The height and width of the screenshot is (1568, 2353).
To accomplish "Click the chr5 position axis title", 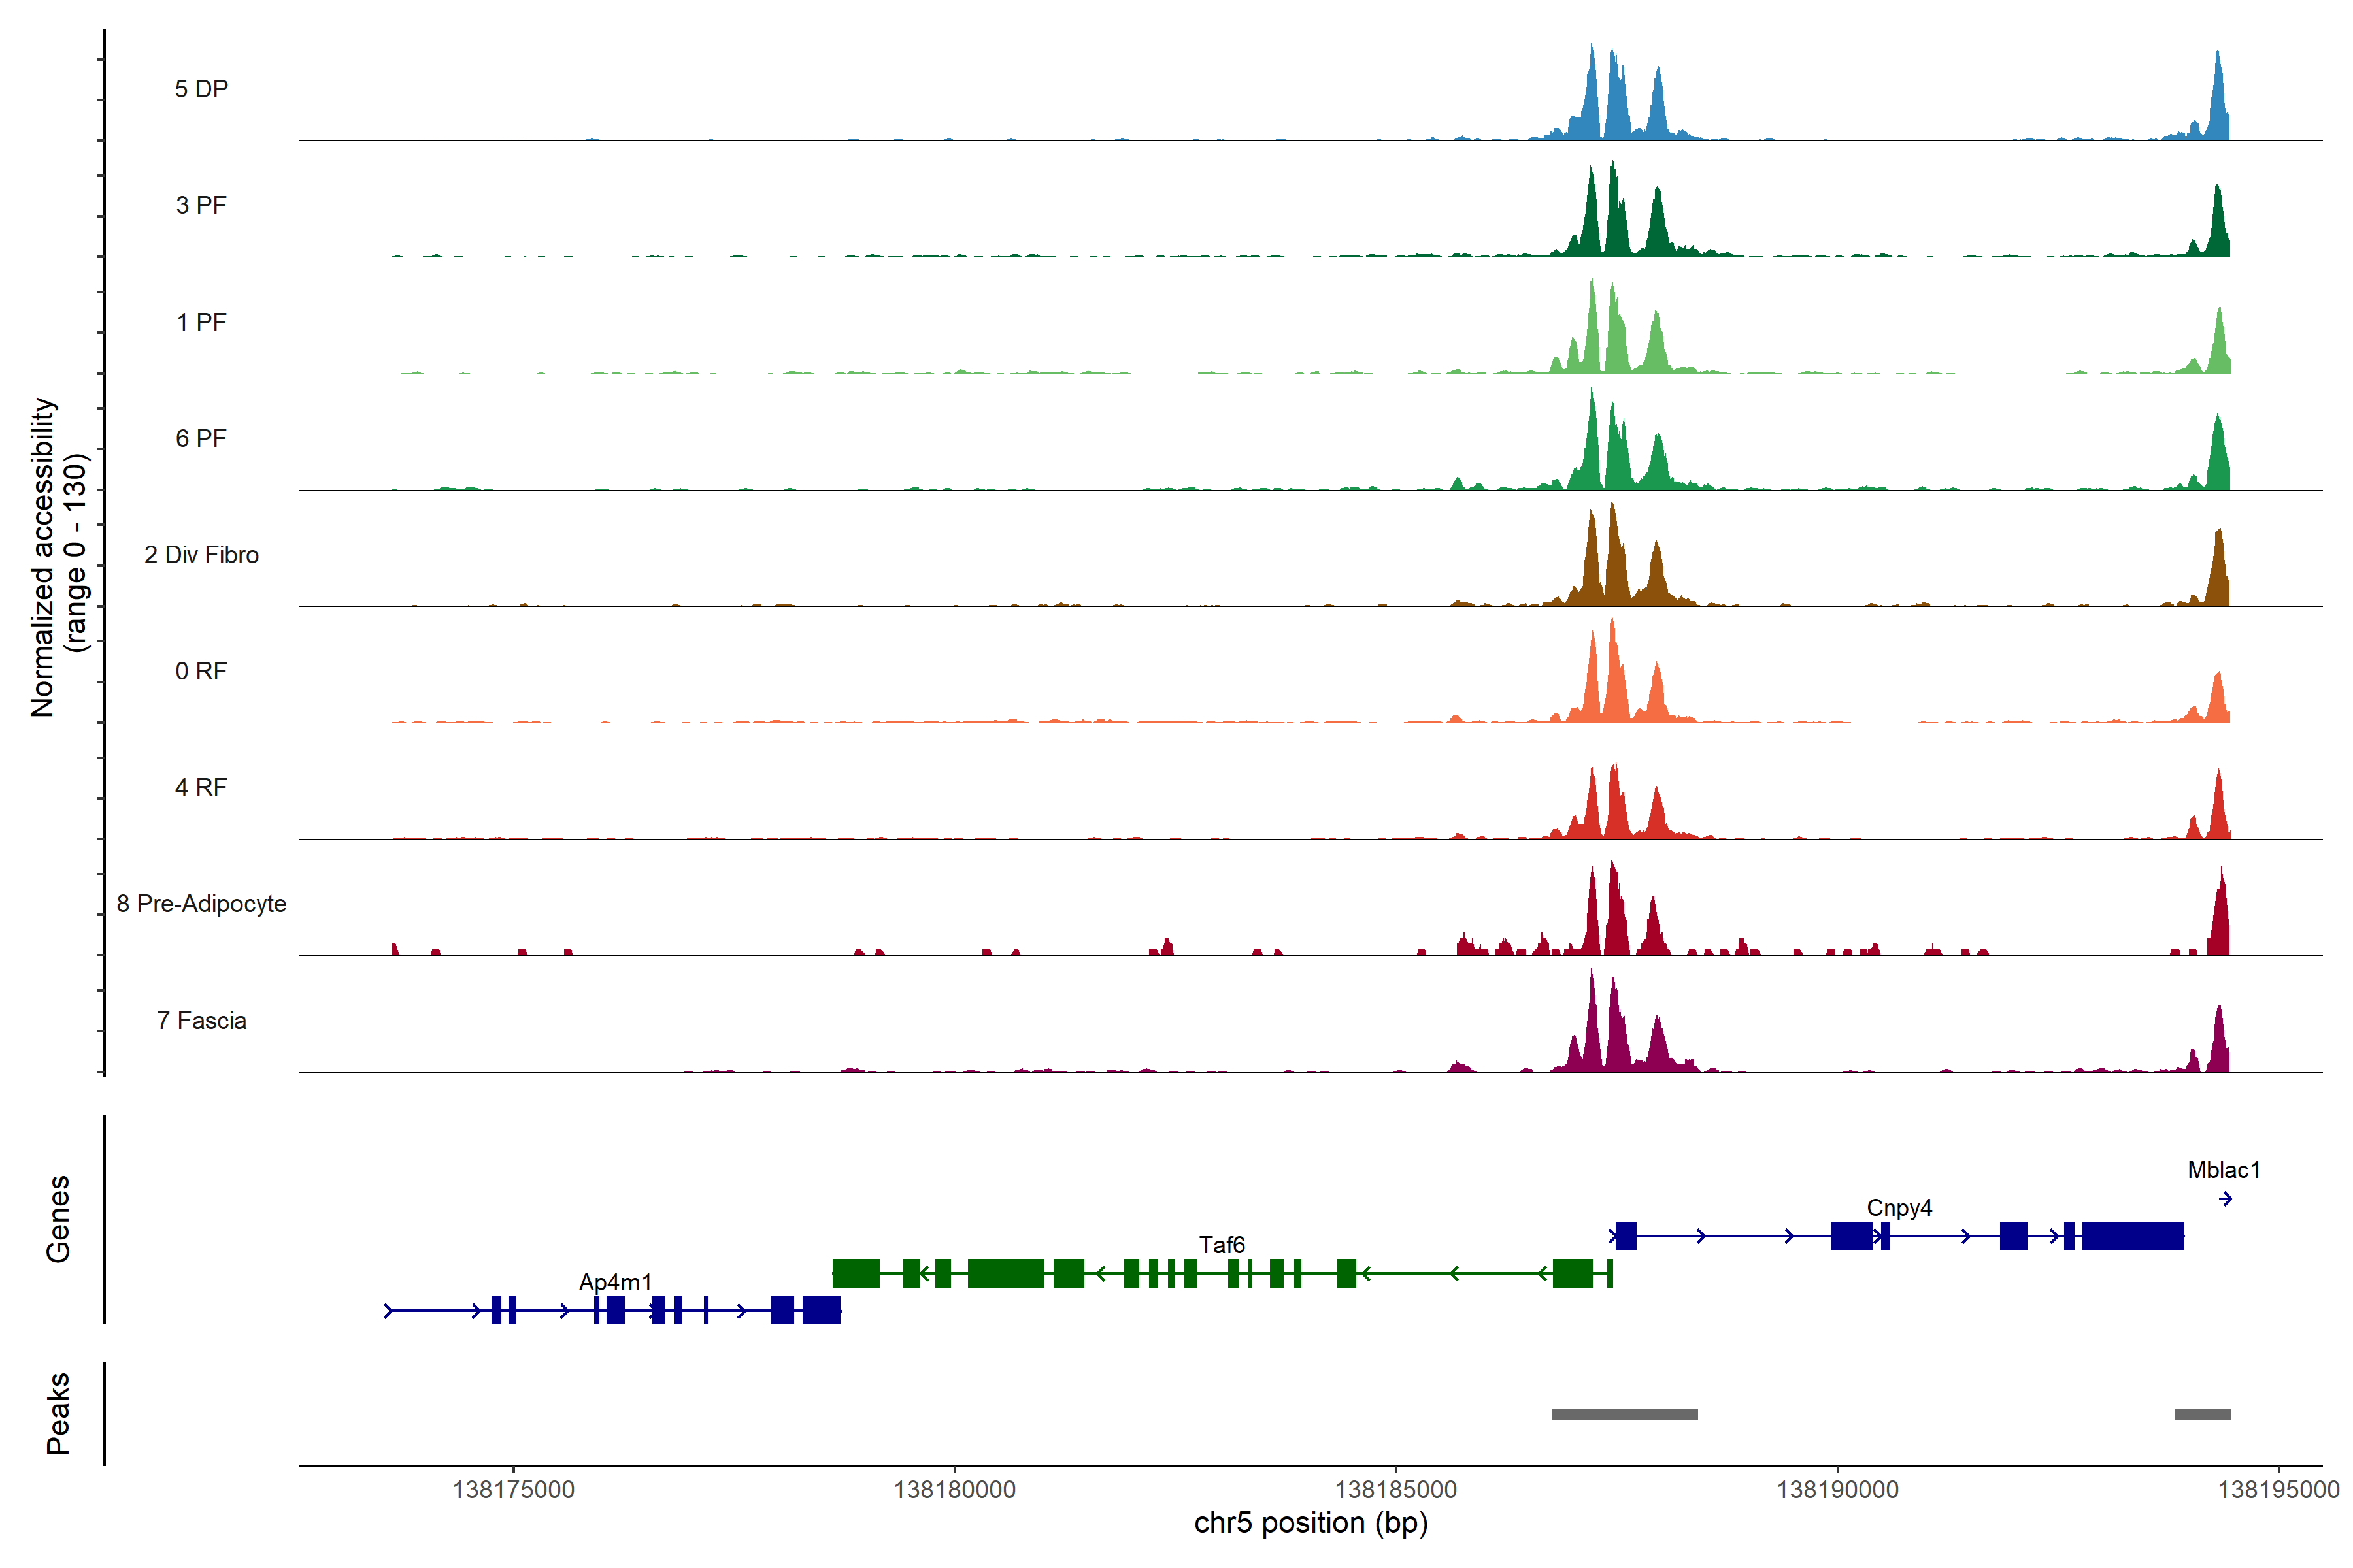I will tap(1310, 1523).
